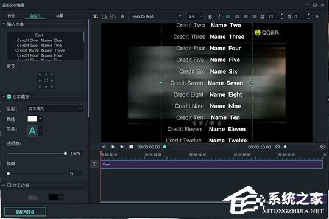Screen dimensions: 329x219
Task: Click the play button
Action: tap(122, 147)
